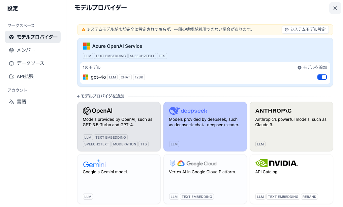Click the translate icon next to 言語
Viewport: 343px width, 207px height.
coord(11,102)
